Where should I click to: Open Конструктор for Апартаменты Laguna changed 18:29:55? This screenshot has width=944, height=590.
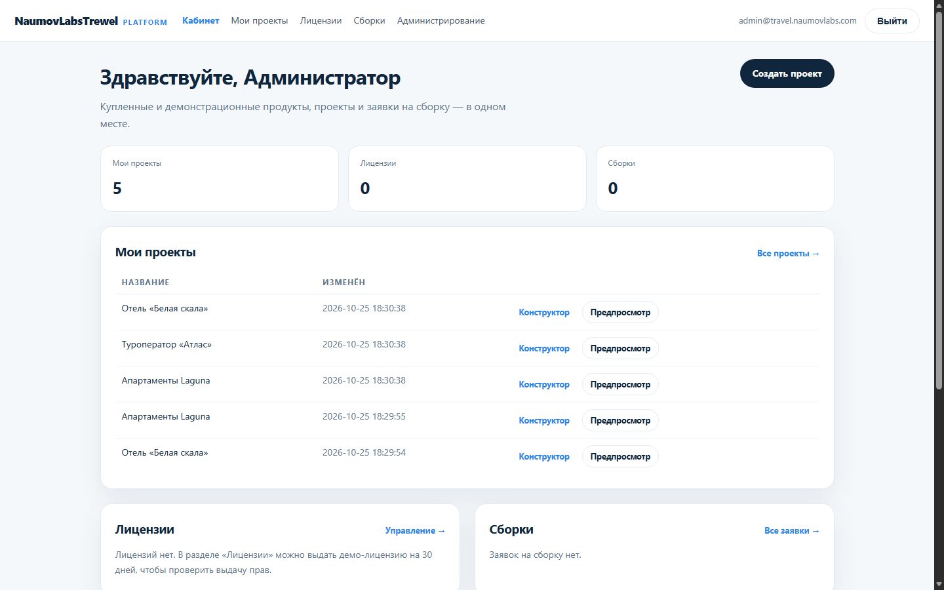pyautogui.click(x=544, y=421)
